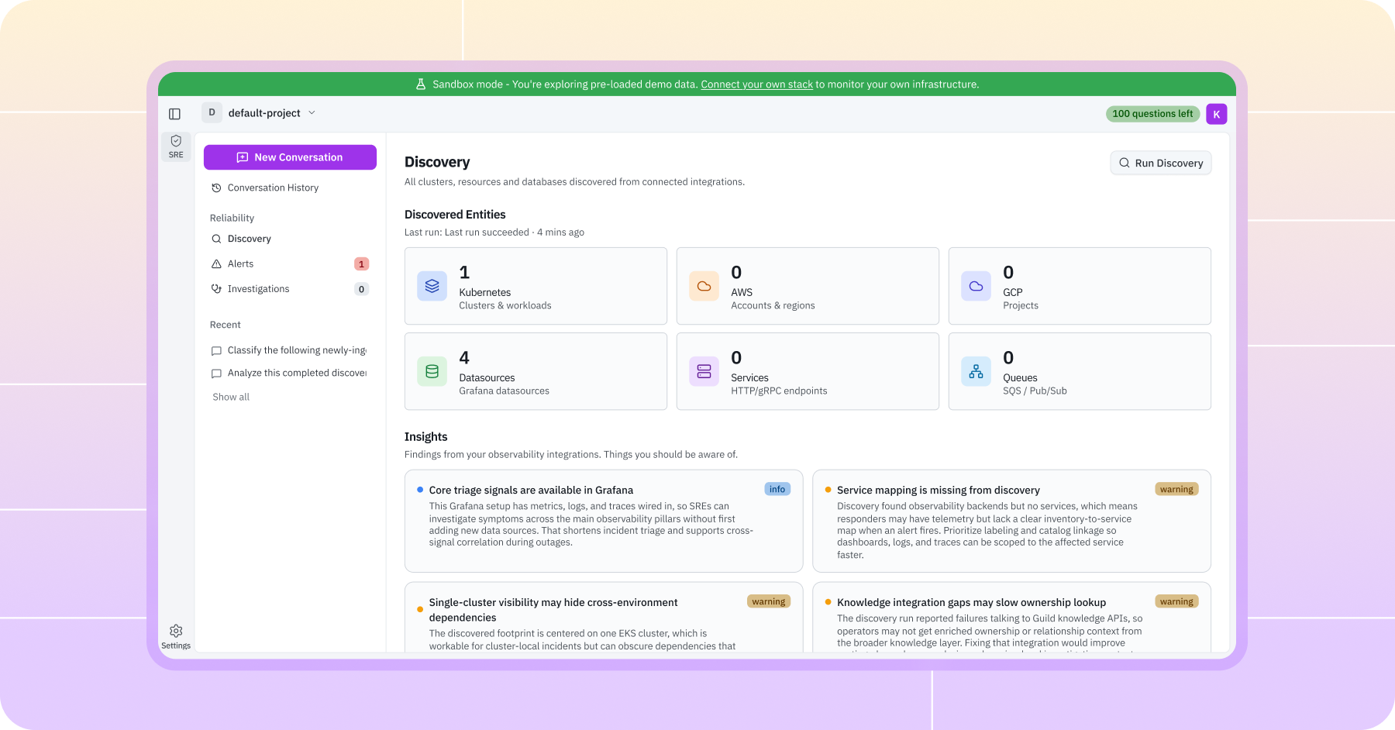This screenshot has height=730, width=1395.
Task: Open Service mapping is missing insight card
Action: (1011, 521)
